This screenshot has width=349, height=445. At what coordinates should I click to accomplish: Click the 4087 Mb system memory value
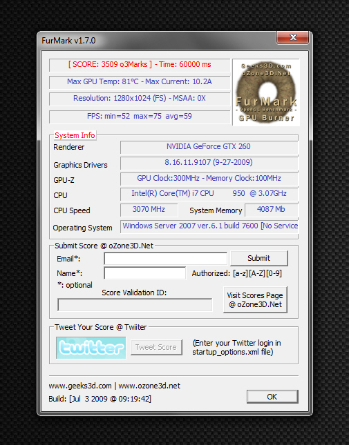click(x=271, y=210)
